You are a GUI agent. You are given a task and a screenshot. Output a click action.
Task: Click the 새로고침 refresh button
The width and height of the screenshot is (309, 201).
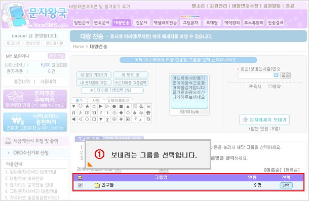56,56
